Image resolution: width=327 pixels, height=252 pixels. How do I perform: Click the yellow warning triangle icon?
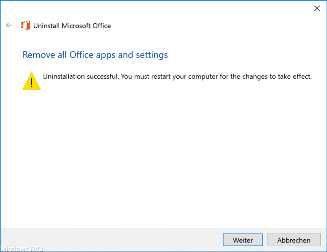32,81
